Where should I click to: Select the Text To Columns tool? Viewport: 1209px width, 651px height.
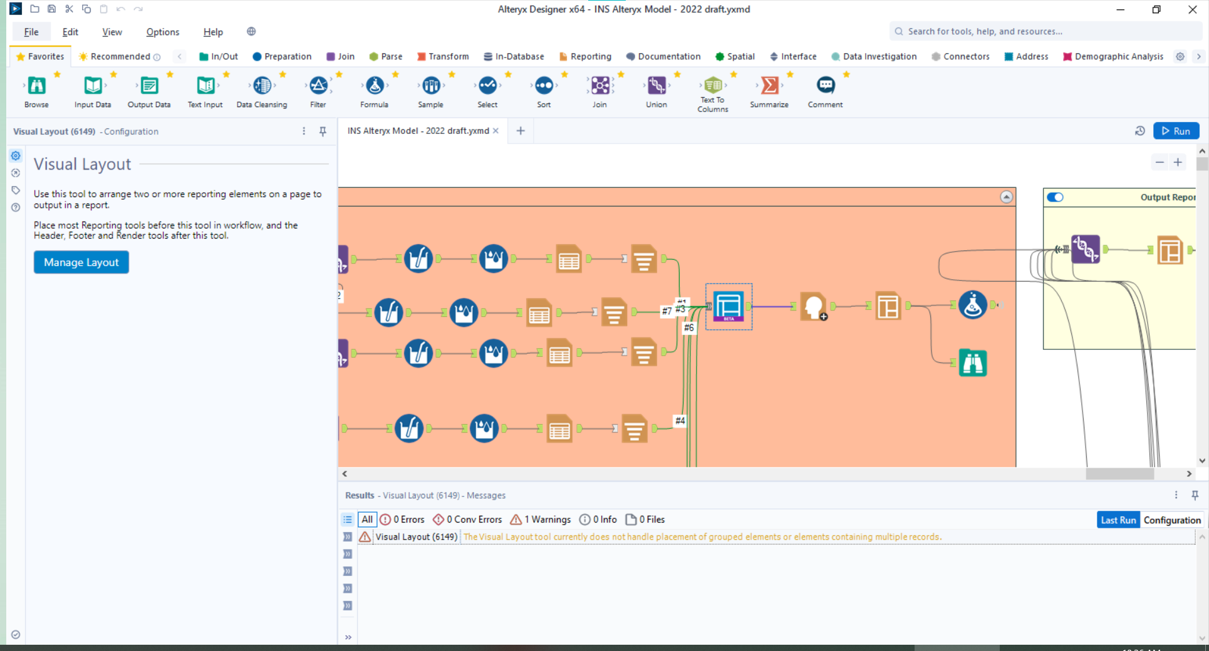tap(713, 86)
